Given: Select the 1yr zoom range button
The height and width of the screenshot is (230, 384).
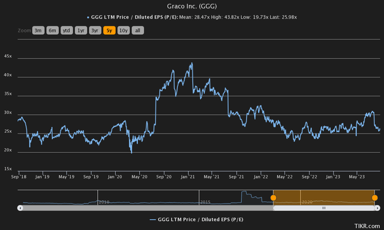Looking at the screenshot, I should [x=81, y=31].
